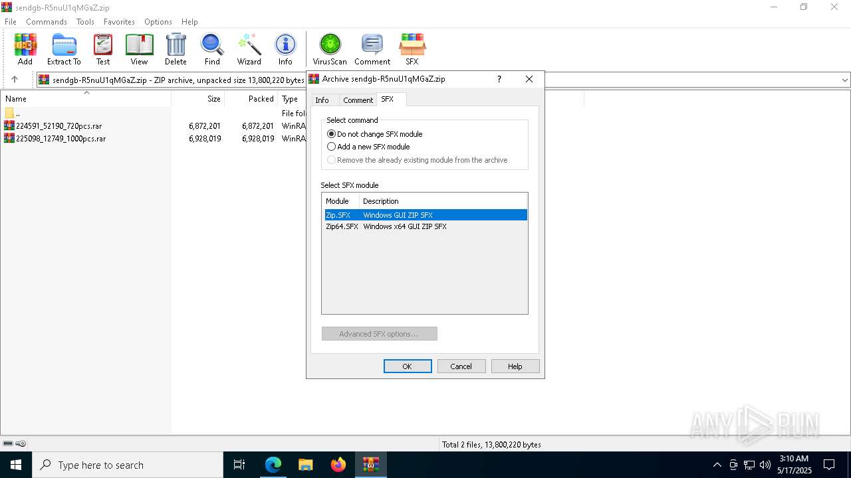
Task: Run the VirusScan icon
Action: click(330, 50)
